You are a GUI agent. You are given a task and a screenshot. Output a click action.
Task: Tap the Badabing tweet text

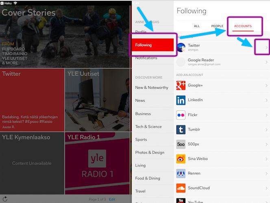[x=30, y=119]
